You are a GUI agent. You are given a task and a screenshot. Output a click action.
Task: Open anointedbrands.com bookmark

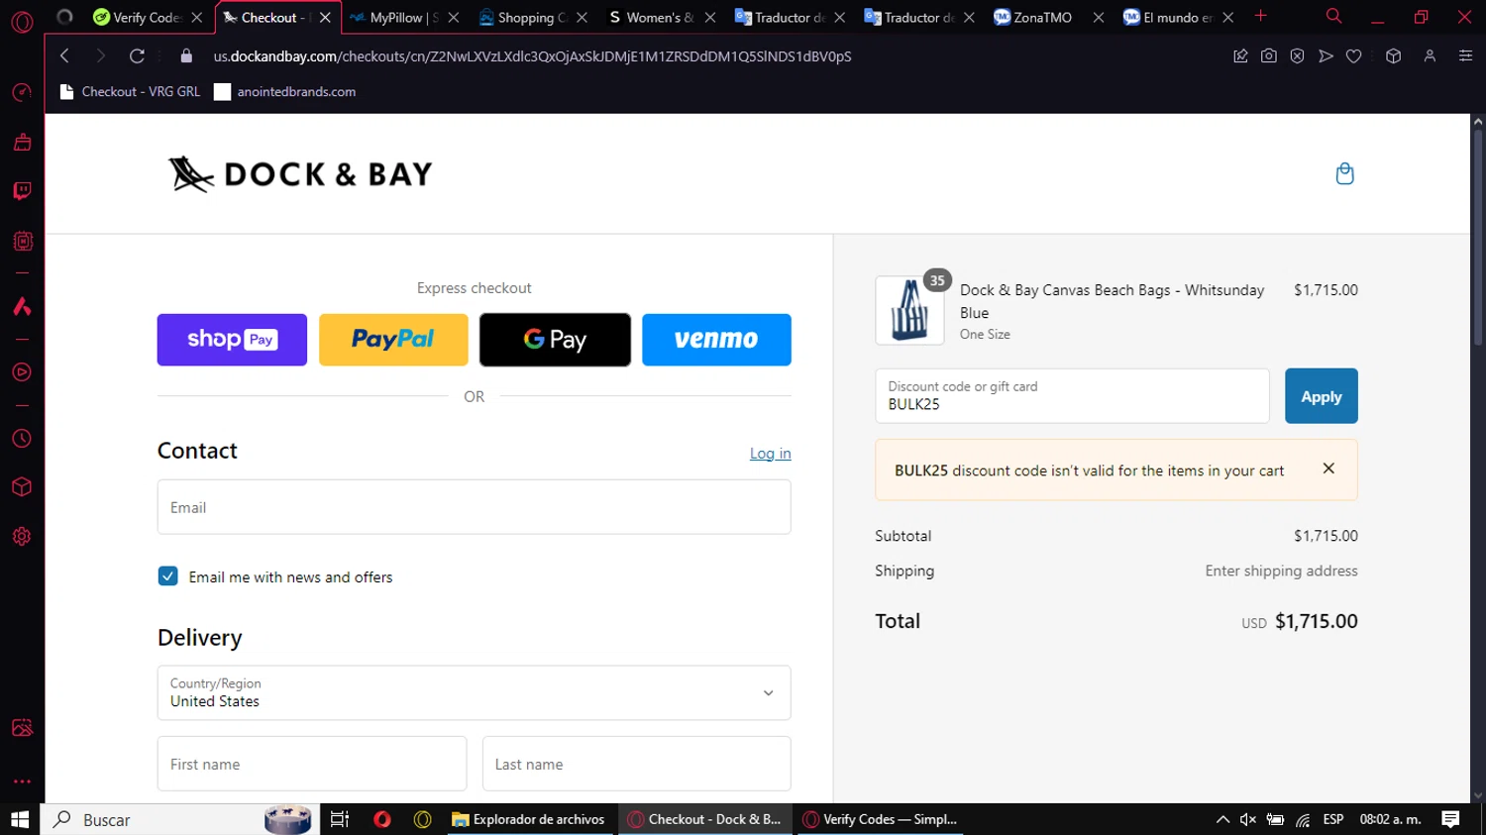[285, 91]
